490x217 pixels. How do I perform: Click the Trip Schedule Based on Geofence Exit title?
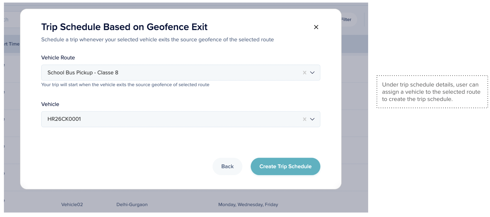click(124, 27)
